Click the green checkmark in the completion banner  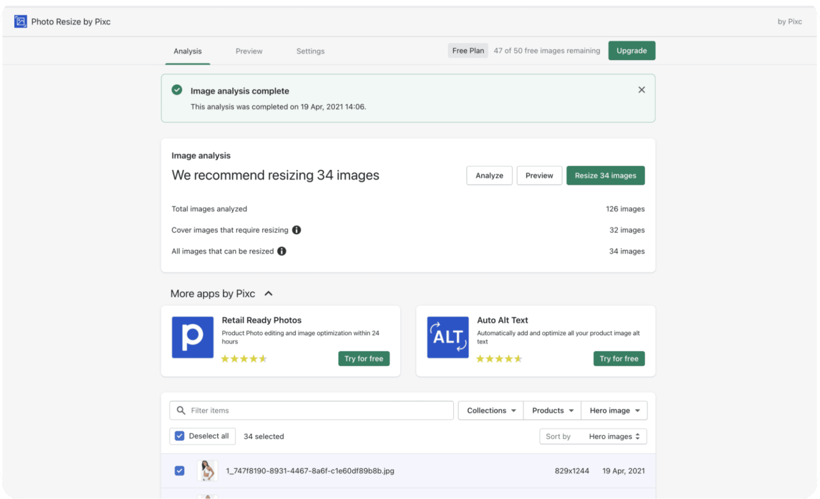(177, 90)
